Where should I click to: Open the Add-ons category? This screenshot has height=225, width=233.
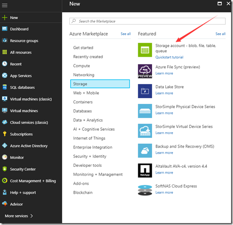pyautogui.click(x=81, y=183)
